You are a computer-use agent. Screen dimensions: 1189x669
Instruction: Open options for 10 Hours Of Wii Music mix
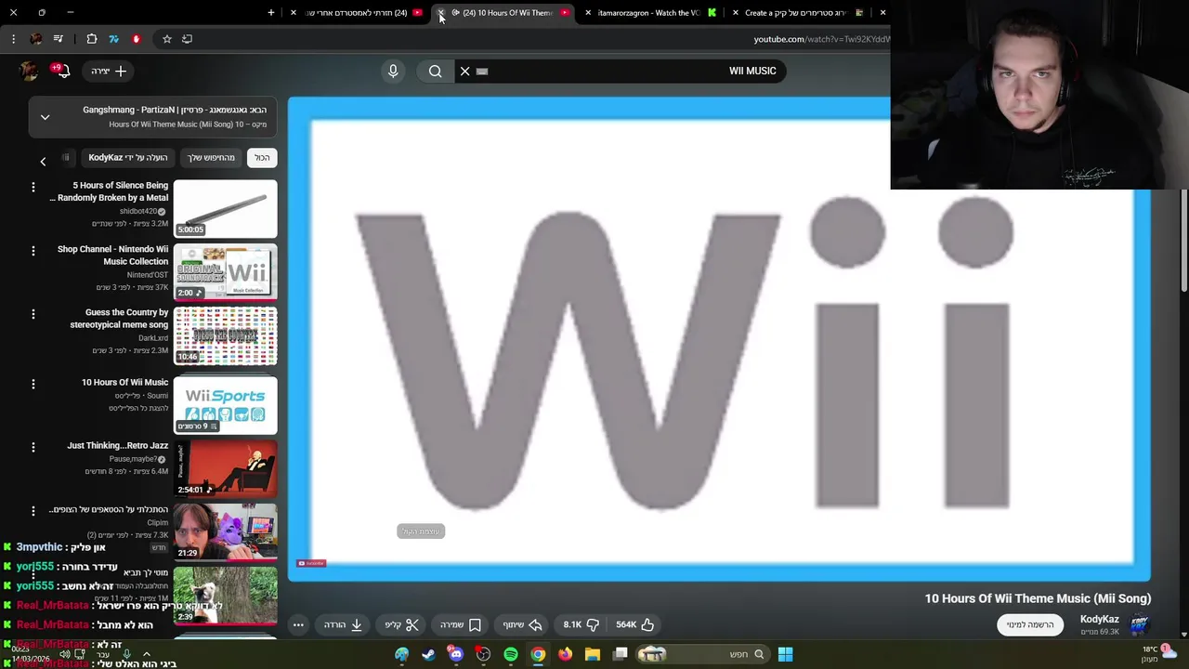(x=33, y=384)
